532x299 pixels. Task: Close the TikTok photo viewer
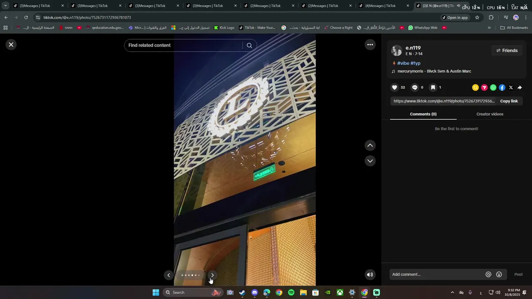pos(11,44)
